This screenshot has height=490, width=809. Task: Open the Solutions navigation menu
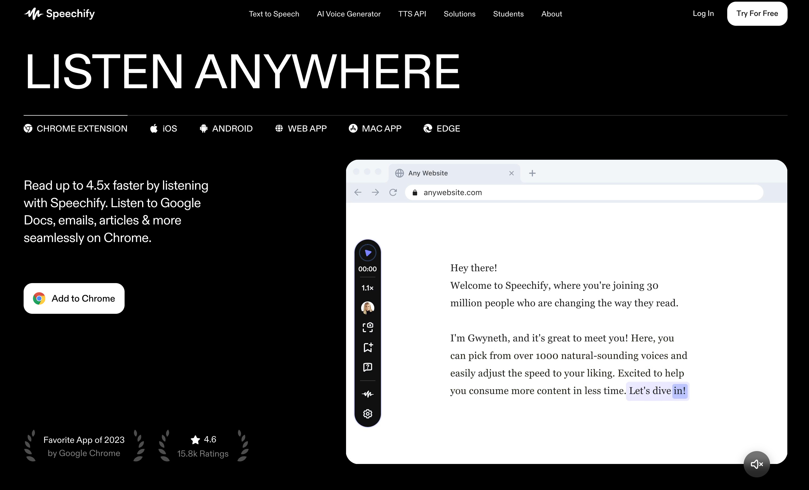point(459,14)
